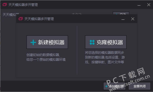The height and width of the screenshot is (92, 153).
Task: Click 全部关闭 to close all emulators
Action: (x=139, y=86)
